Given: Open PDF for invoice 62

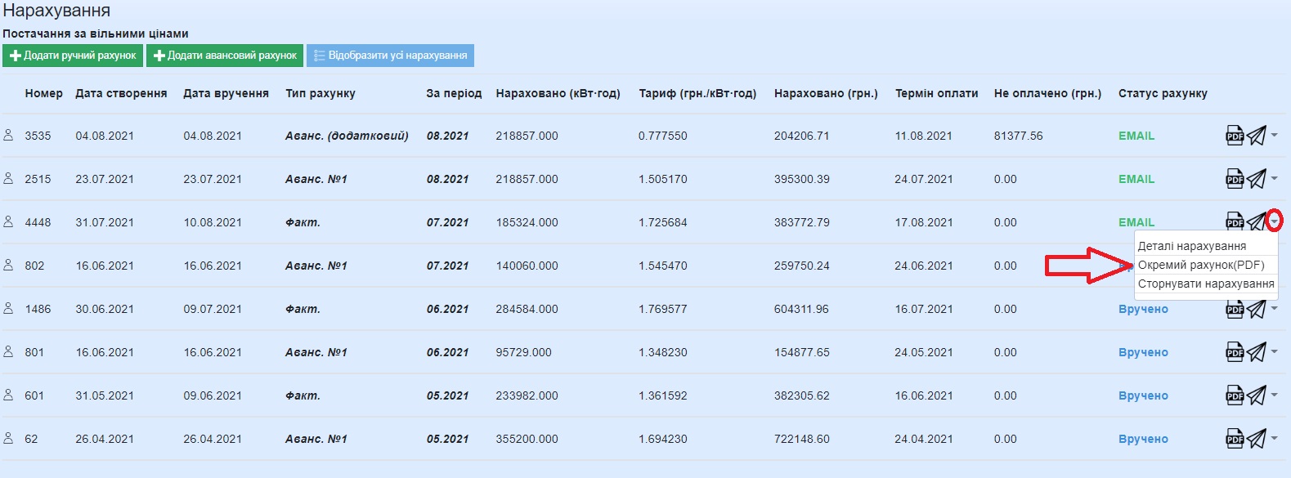Looking at the screenshot, I should pyautogui.click(x=1234, y=439).
